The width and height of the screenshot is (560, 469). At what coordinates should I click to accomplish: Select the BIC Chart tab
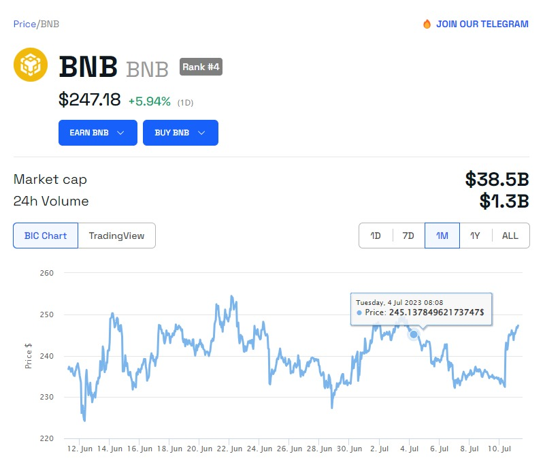[x=46, y=236]
